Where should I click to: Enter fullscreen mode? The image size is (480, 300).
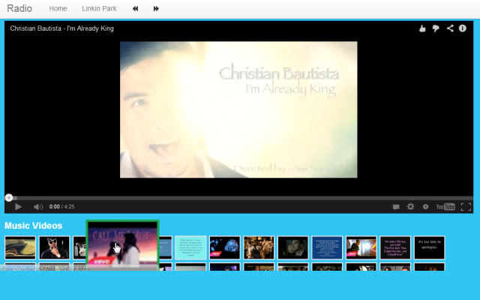point(466,207)
